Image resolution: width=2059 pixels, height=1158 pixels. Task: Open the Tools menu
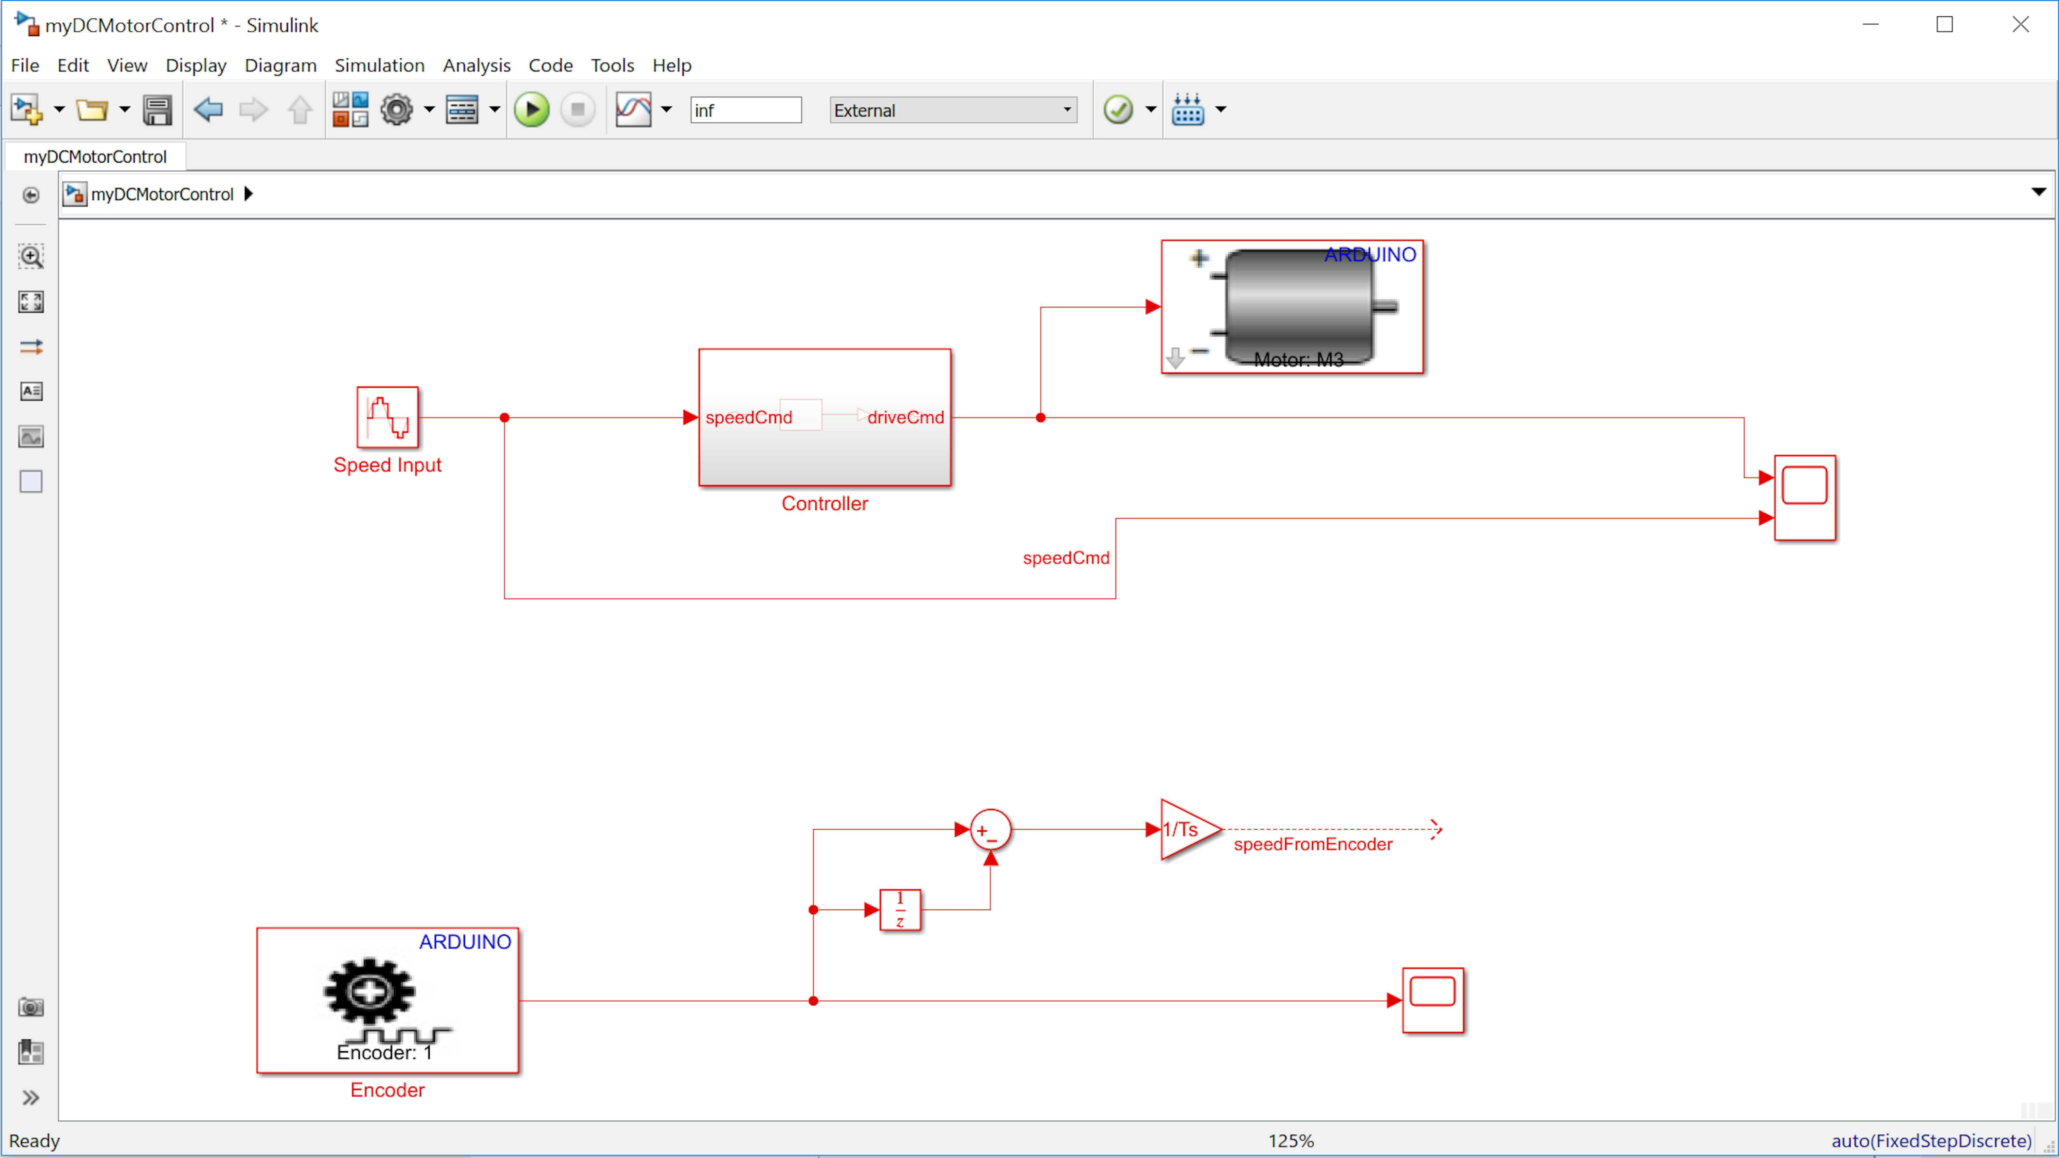[612, 66]
